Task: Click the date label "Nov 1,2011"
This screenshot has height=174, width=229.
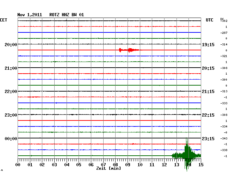Action: pyautogui.click(x=30, y=15)
